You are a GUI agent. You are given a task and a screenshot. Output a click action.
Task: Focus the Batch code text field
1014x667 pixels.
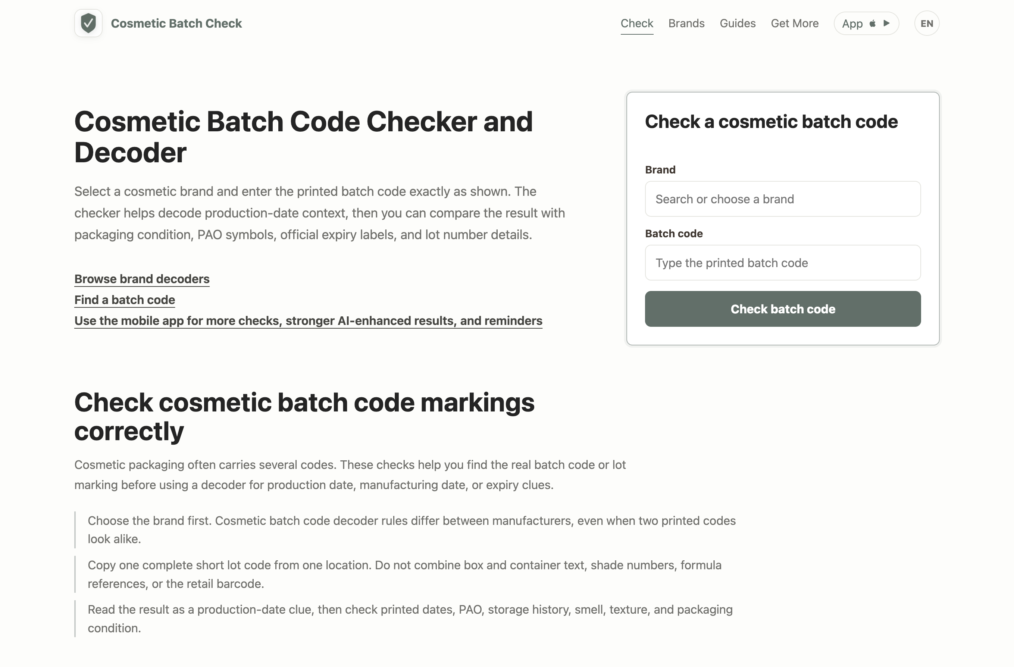tap(783, 263)
